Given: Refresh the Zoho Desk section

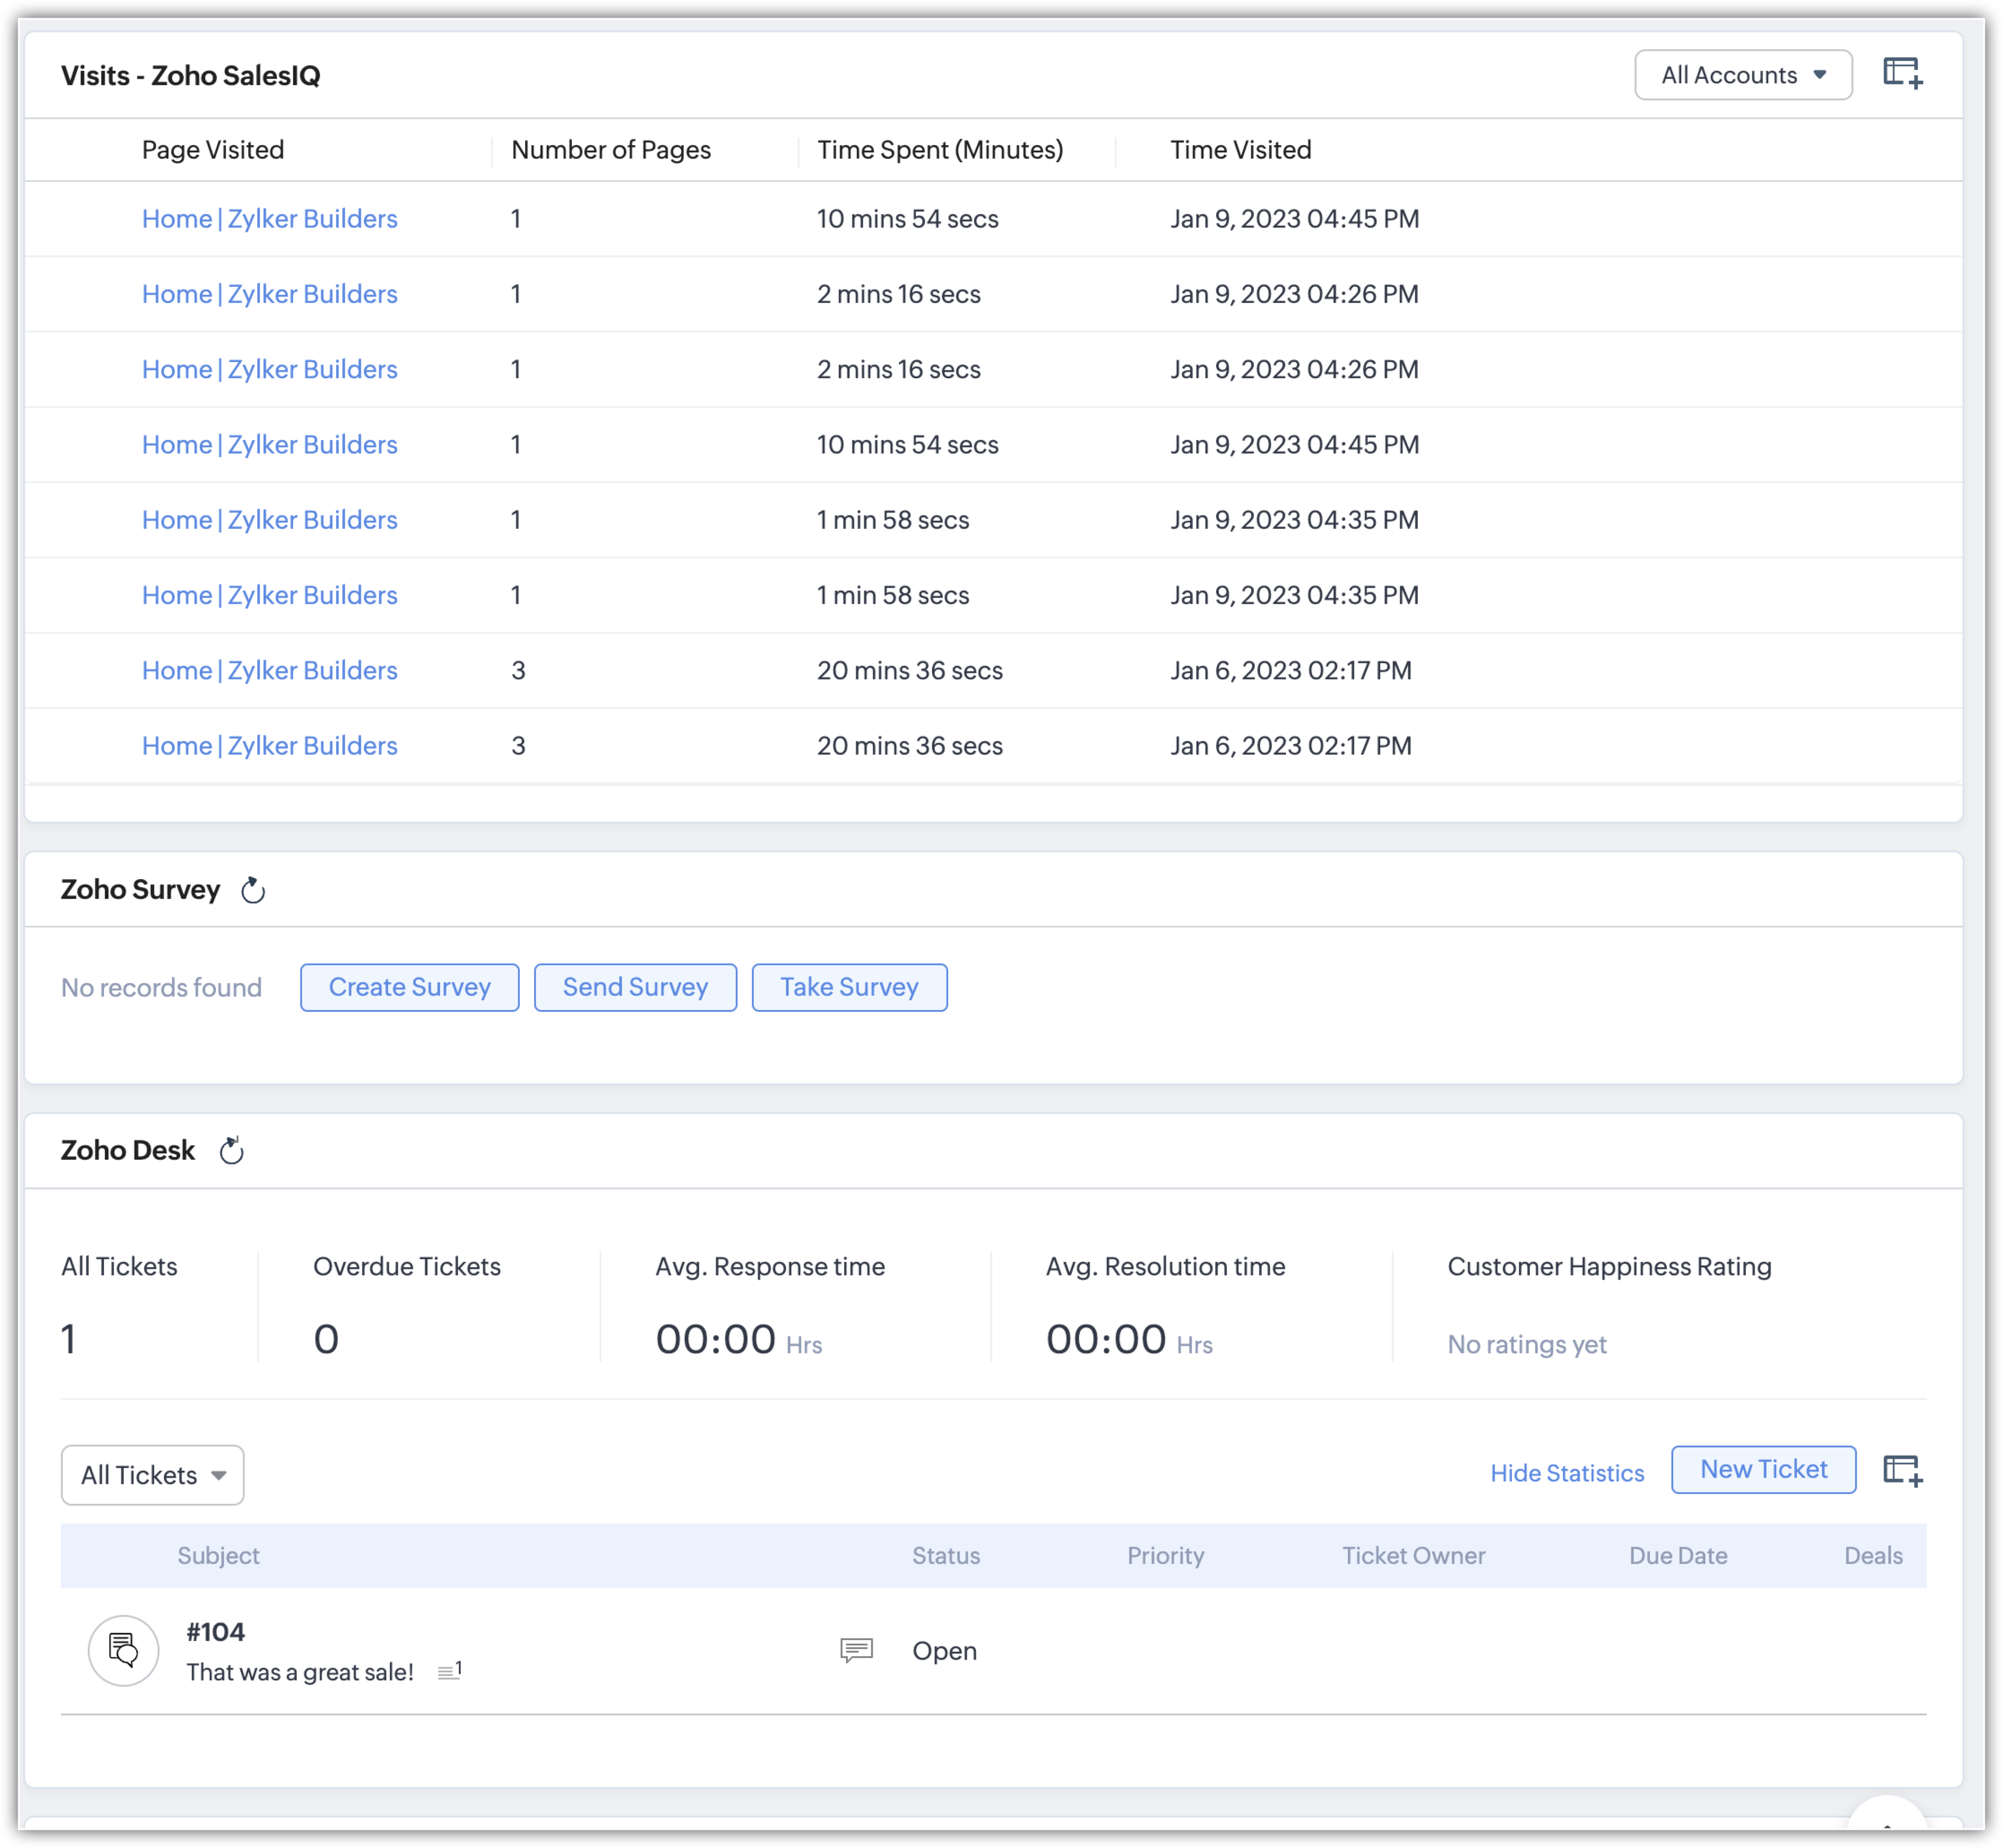Looking at the screenshot, I should (x=231, y=1151).
